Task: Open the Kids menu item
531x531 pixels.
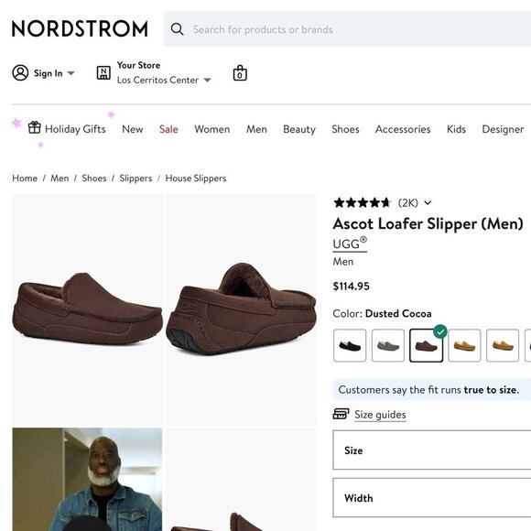Action: (456, 129)
